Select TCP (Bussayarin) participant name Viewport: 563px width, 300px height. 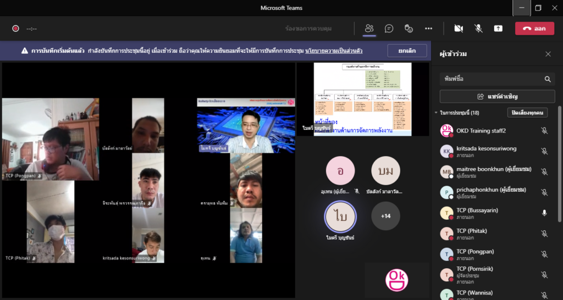pos(477,210)
